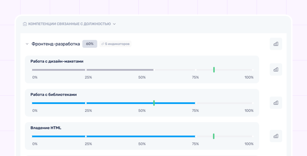The image size is (307, 156).
Task: Open chart icon for Фронтенд-разработка
Action: click(x=276, y=44)
